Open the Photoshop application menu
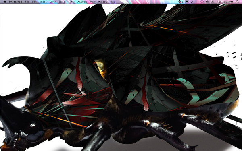The height and width of the screenshot is (151, 242). [15, 2]
